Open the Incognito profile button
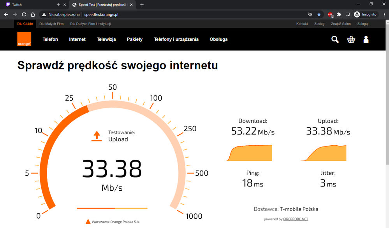The image size is (389, 228). click(x=366, y=15)
